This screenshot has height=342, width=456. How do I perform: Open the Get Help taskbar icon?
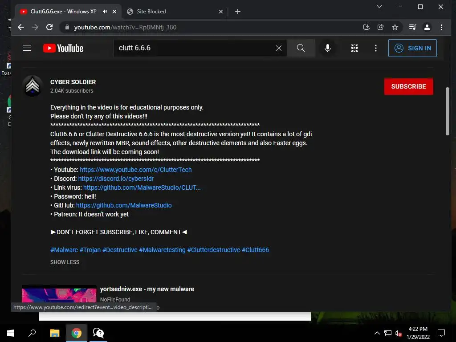[x=98, y=333]
